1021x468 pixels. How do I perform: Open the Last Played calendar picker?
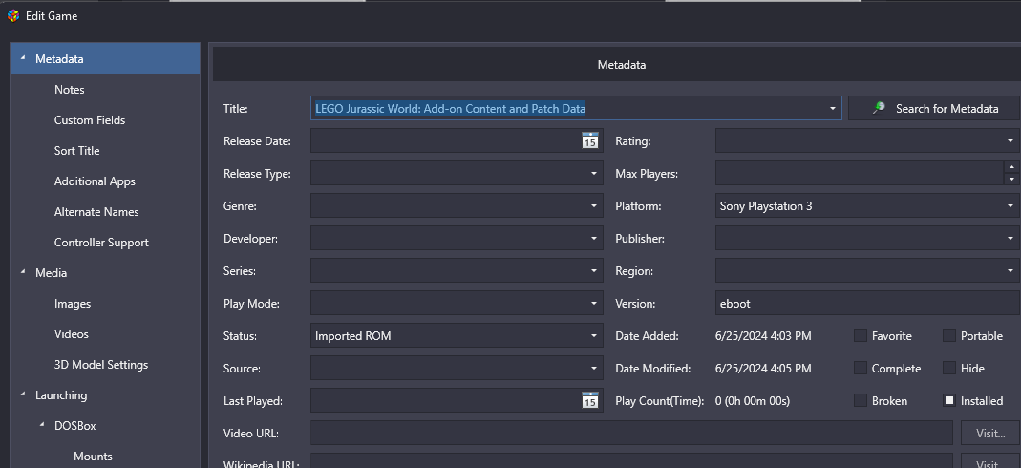590,401
